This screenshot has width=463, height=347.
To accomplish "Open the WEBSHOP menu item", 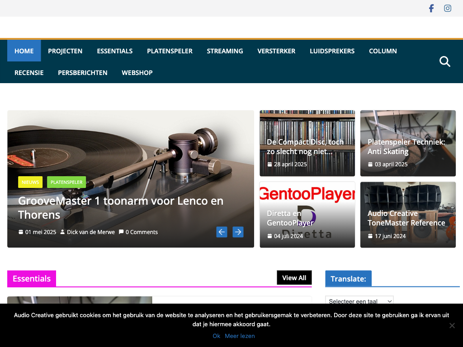I will click(x=137, y=73).
